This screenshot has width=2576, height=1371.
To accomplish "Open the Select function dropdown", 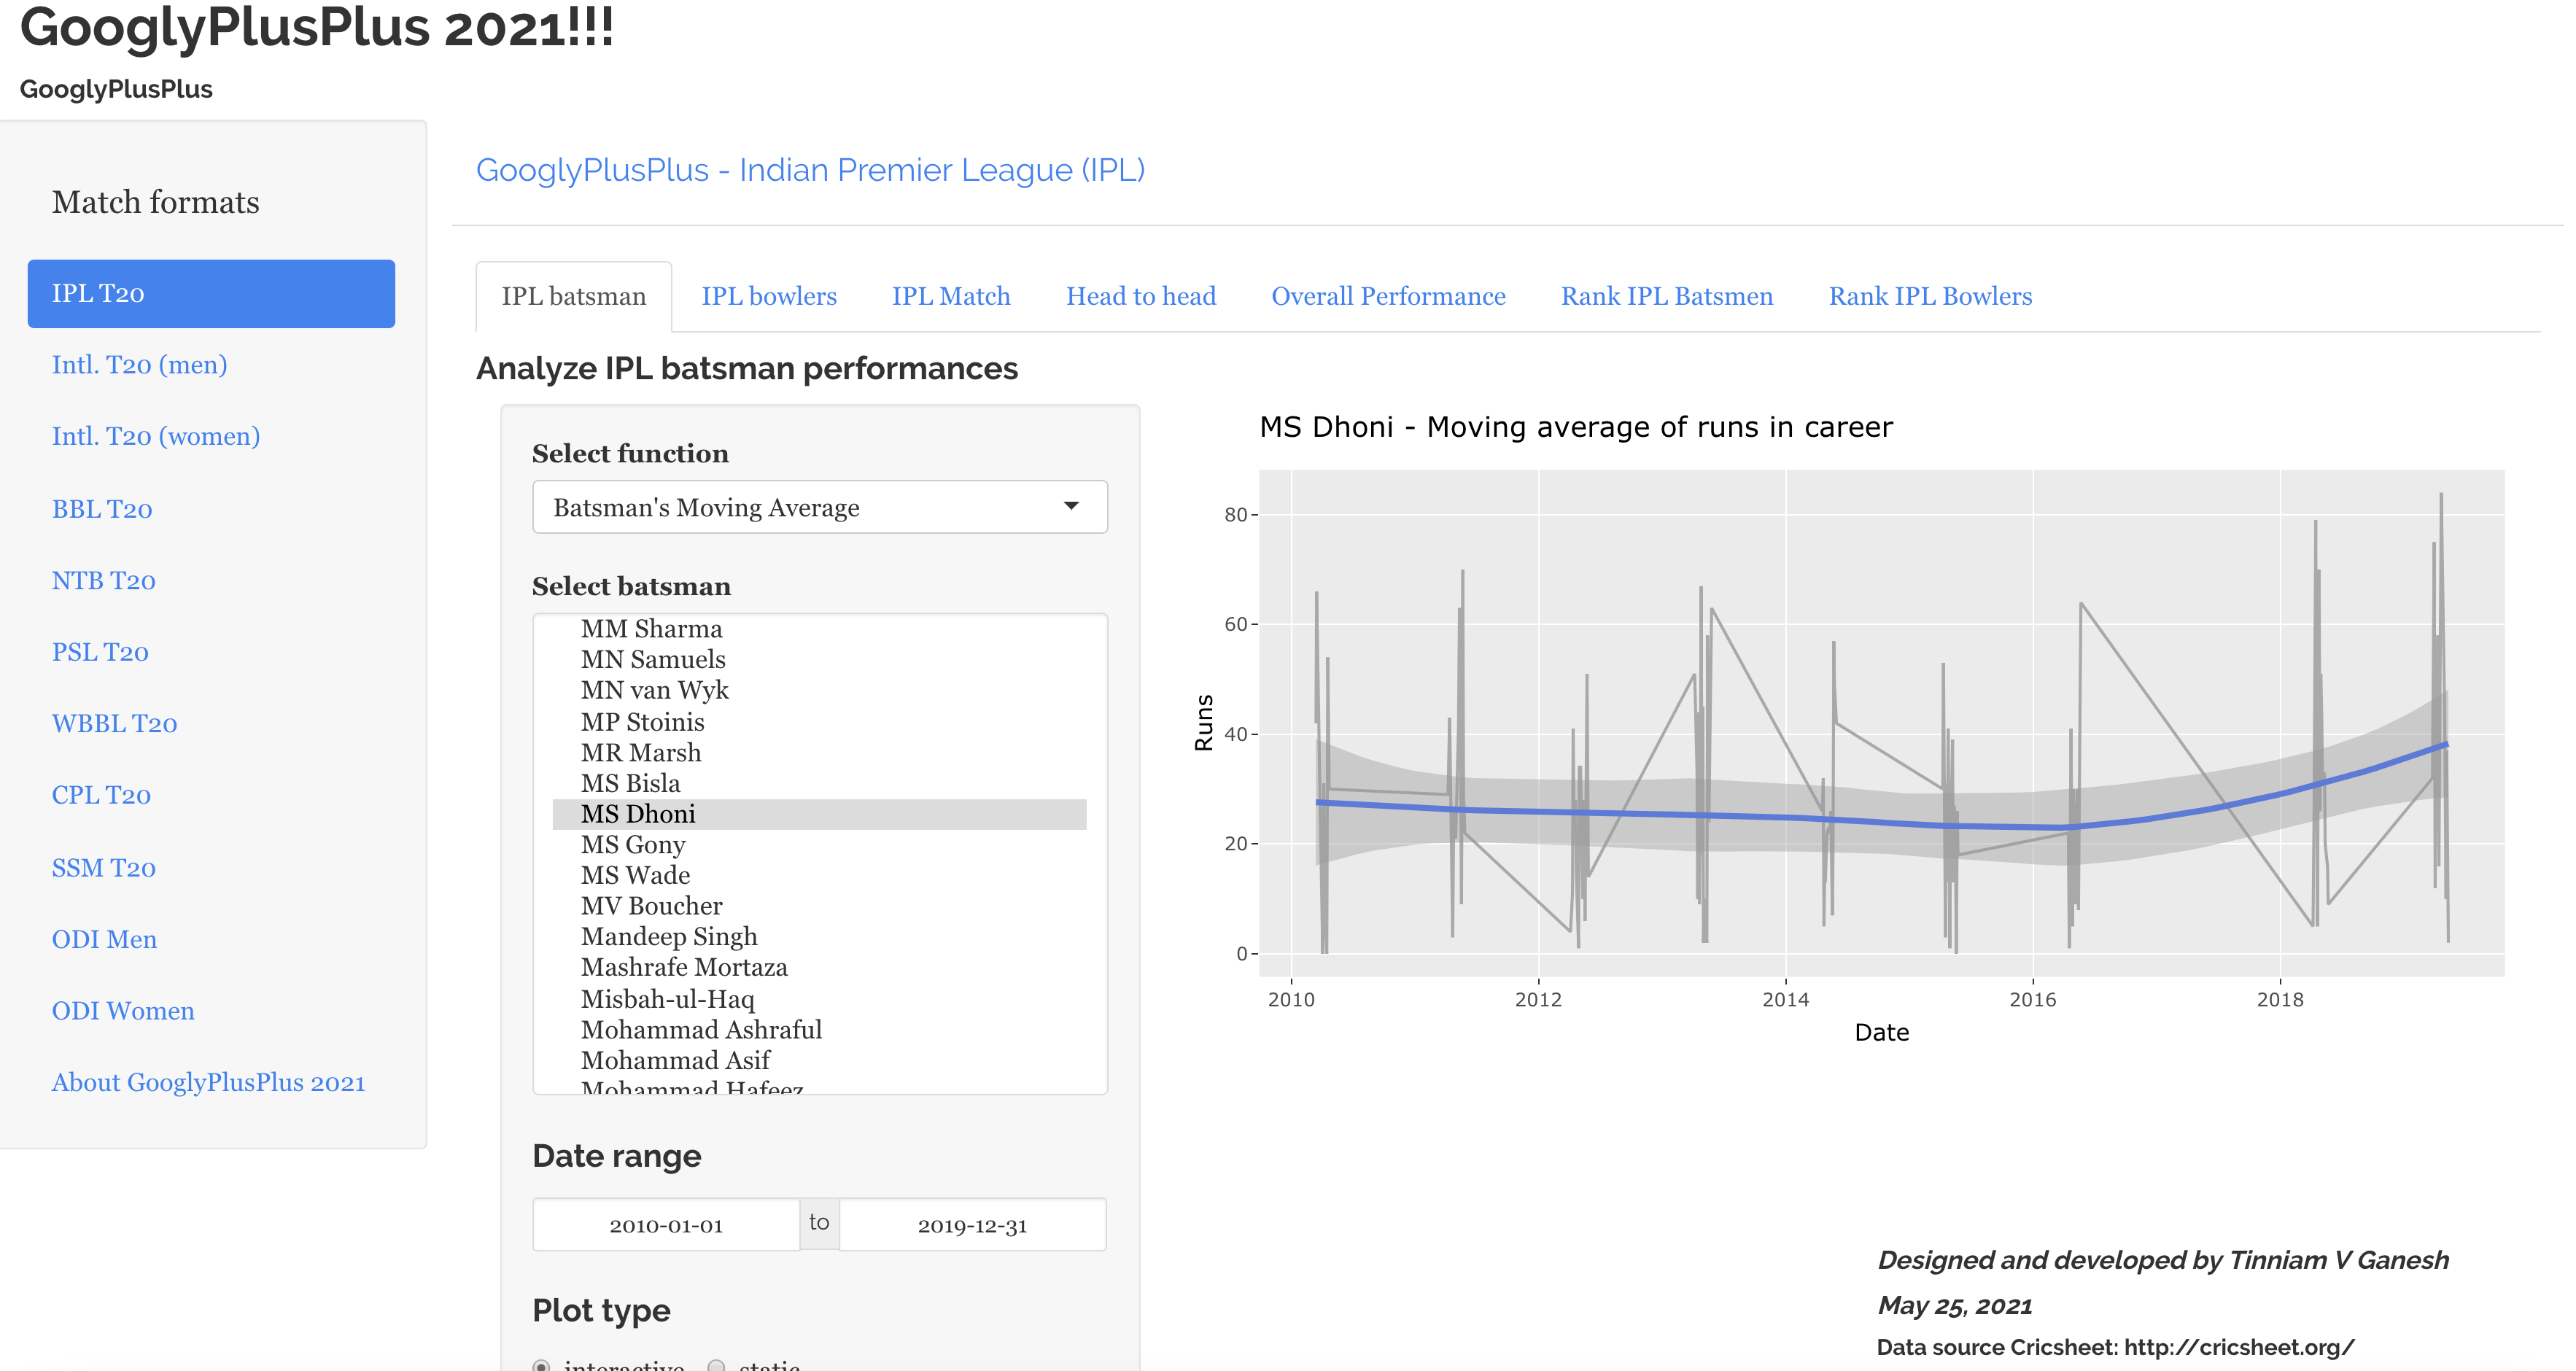I will coord(819,507).
